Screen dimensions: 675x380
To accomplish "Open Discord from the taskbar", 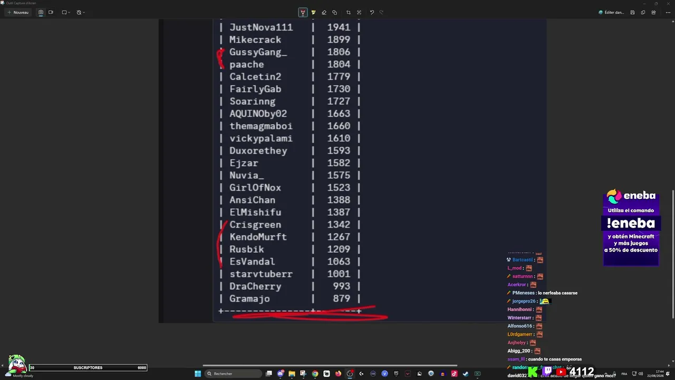I will (x=281, y=374).
